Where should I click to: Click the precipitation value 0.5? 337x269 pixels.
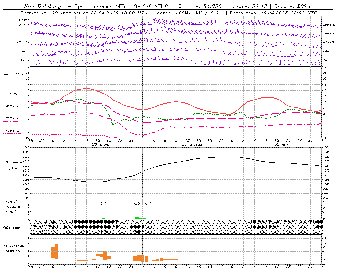click(137, 204)
